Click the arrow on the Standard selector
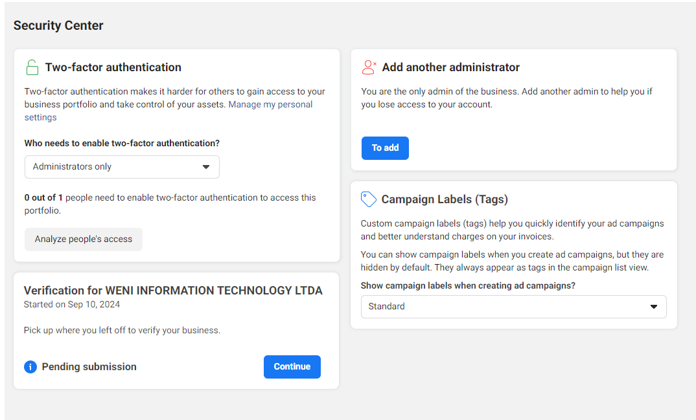Image resolution: width=696 pixels, height=420 pixels. click(654, 307)
